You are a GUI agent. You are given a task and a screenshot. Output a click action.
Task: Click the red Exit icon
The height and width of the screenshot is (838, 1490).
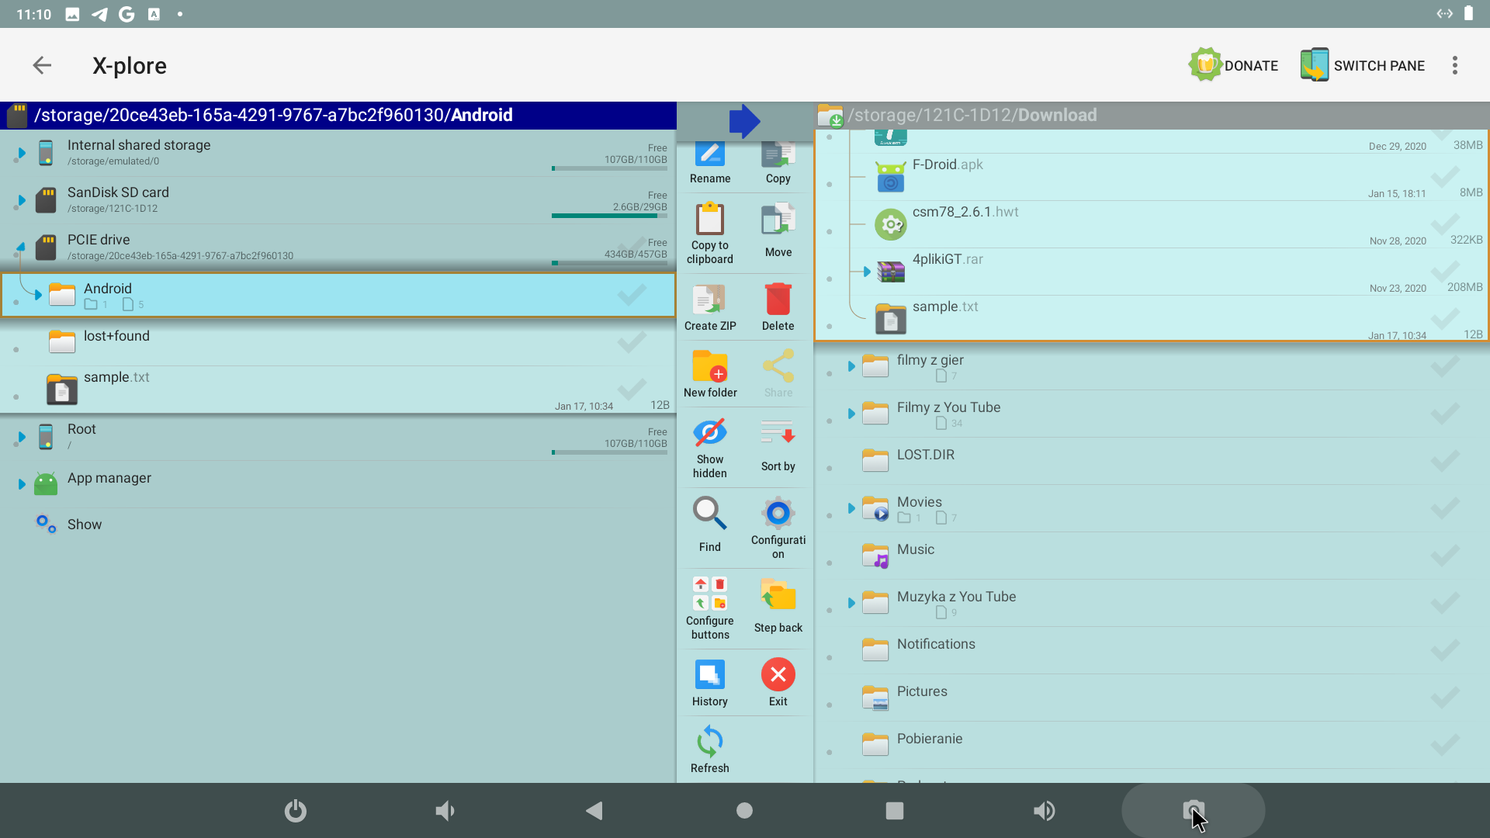point(778,674)
